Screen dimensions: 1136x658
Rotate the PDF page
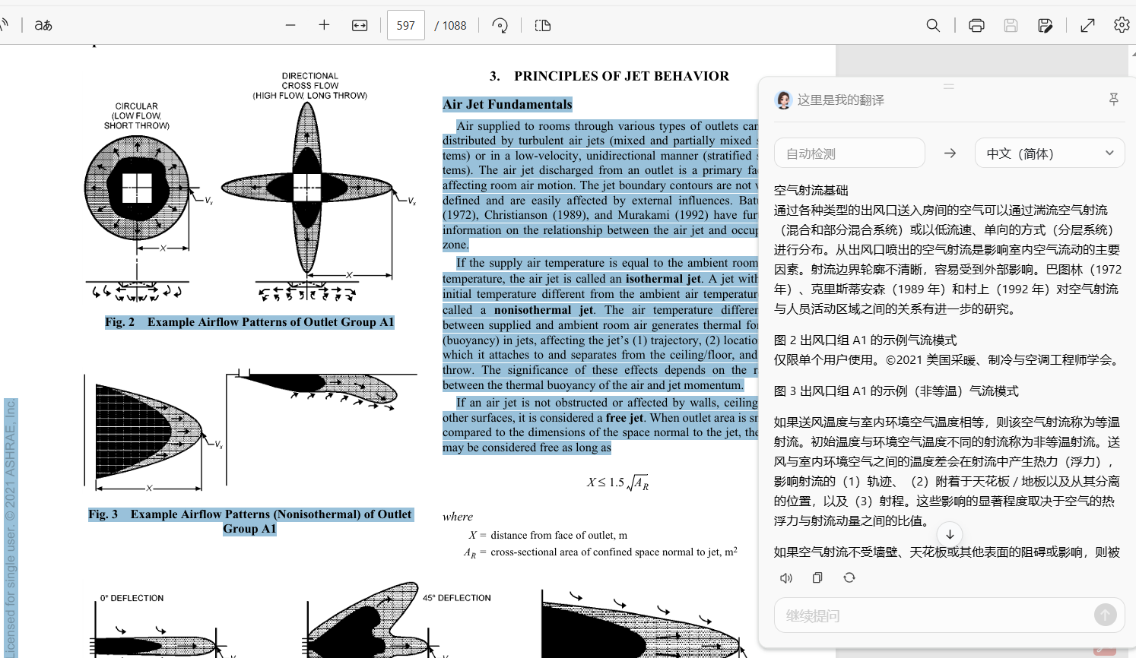click(500, 25)
